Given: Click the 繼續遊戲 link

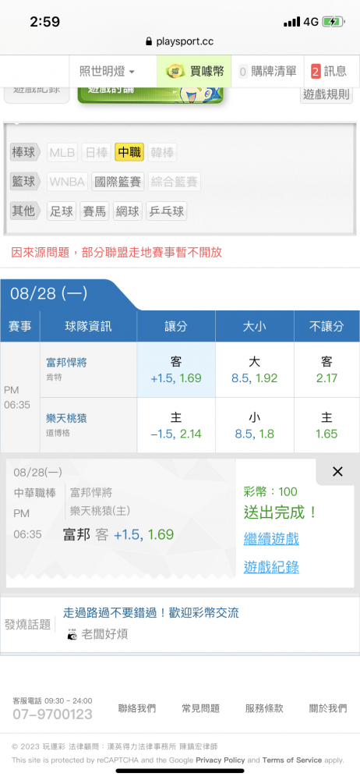Looking at the screenshot, I should pyautogui.click(x=271, y=538).
